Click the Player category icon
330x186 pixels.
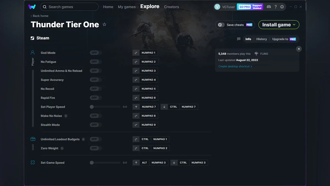pyautogui.click(x=33, y=52)
